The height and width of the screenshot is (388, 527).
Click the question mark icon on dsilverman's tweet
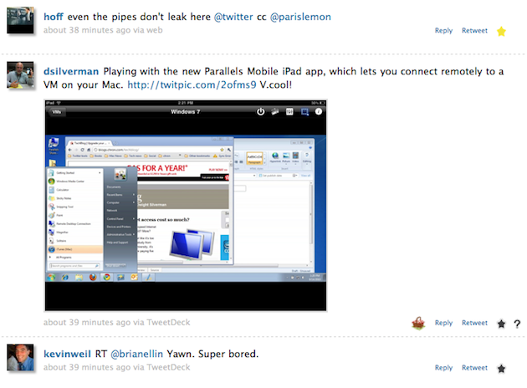(x=517, y=324)
